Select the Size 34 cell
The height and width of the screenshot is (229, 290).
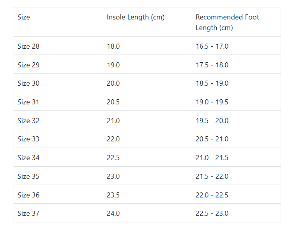[x=28, y=158]
